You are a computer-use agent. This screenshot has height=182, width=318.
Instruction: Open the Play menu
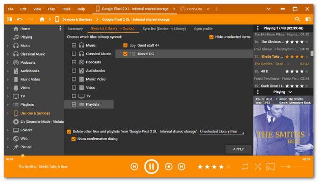[51, 9]
